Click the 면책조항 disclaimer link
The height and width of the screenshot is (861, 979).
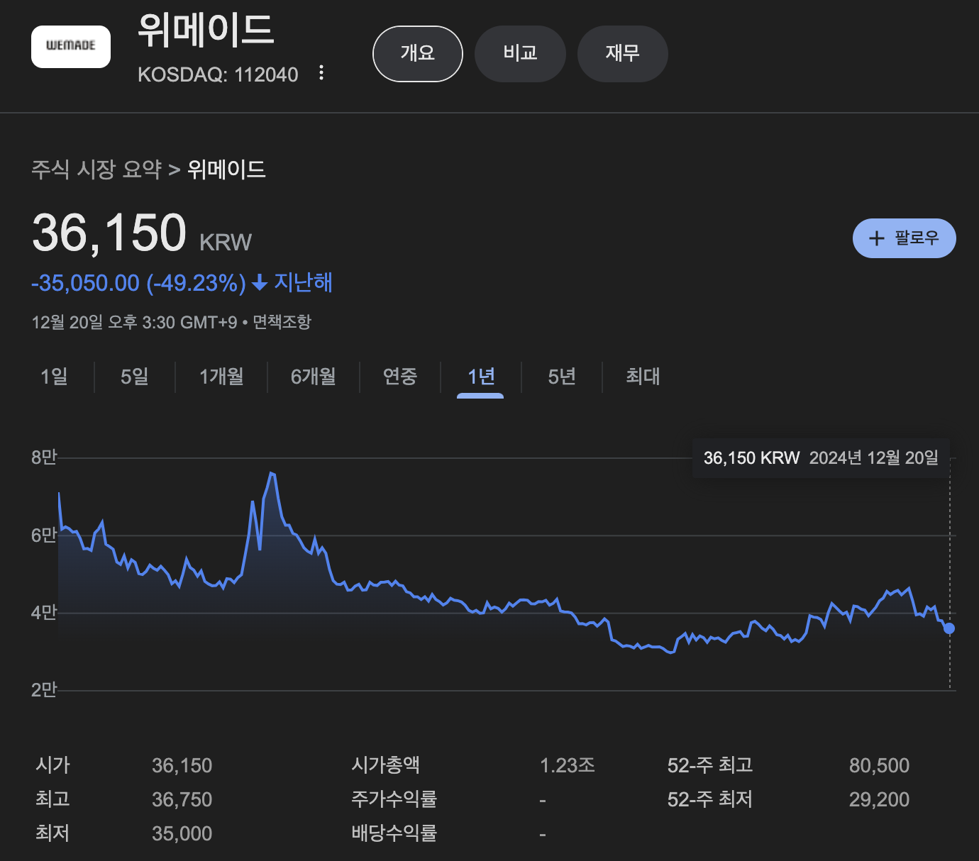[282, 322]
